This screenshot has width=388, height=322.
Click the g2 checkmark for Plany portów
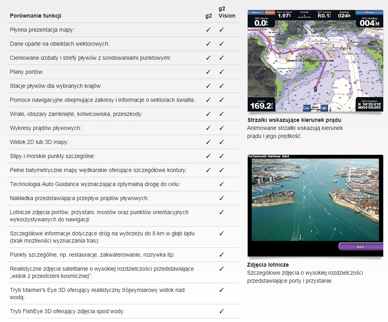pyautogui.click(x=208, y=72)
